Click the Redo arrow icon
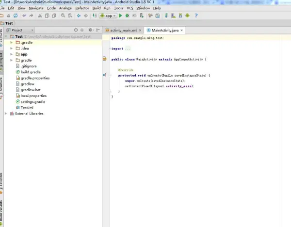 coord(31,16)
